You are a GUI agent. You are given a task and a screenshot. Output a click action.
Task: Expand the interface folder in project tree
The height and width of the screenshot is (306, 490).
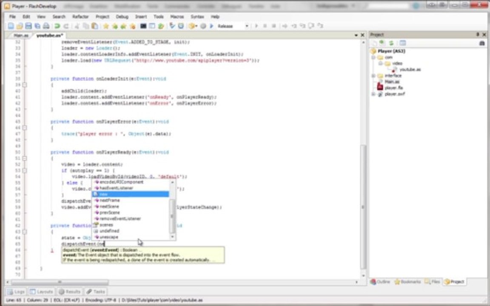(373, 76)
